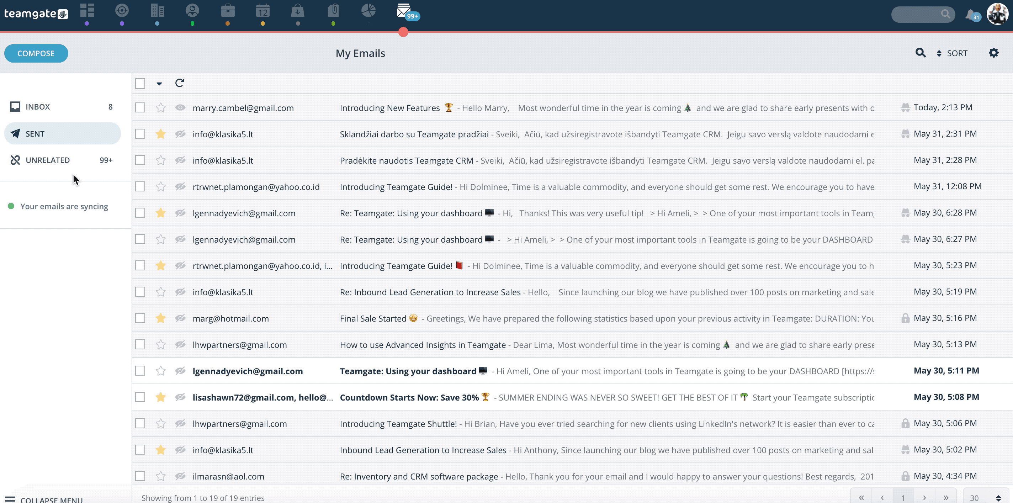Image resolution: width=1013 pixels, height=503 pixels.
Task: Click recipient lhwpartners@gmail.com on Shuttle row
Action: click(x=239, y=424)
